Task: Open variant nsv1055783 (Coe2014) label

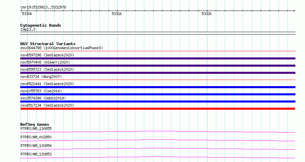Action: (41, 91)
